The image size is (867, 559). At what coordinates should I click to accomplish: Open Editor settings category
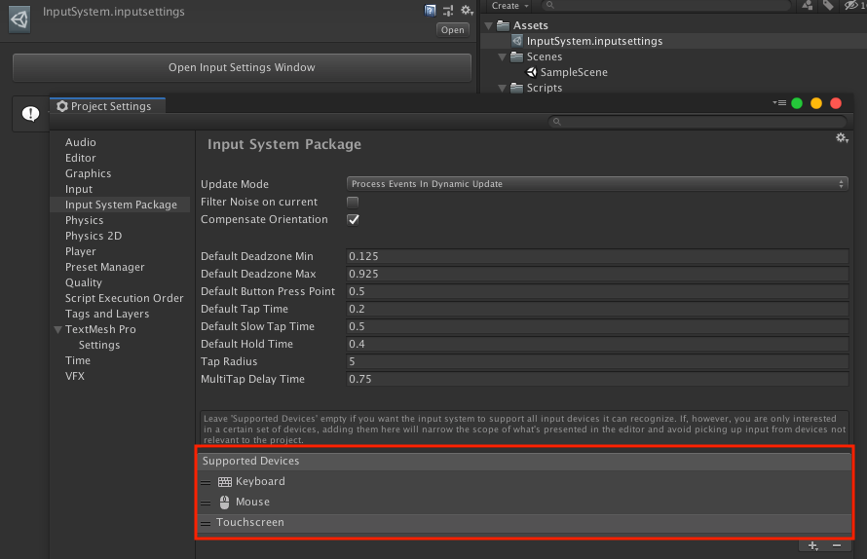(x=81, y=158)
